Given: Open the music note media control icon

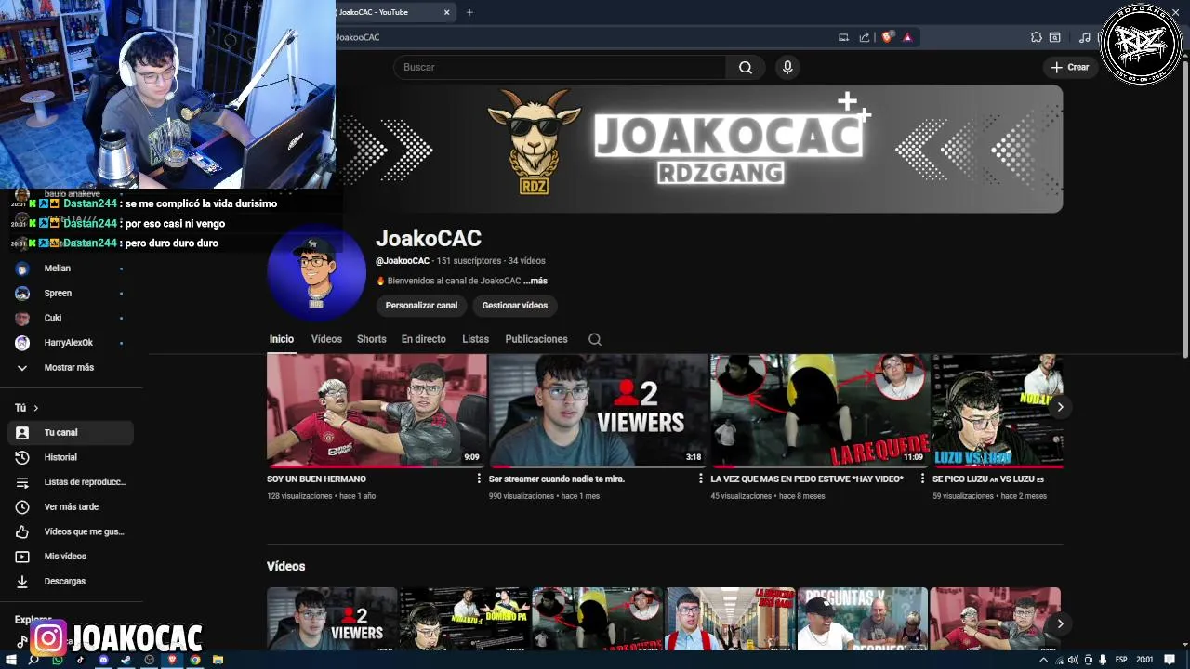Looking at the screenshot, I should pyautogui.click(x=1085, y=37).
